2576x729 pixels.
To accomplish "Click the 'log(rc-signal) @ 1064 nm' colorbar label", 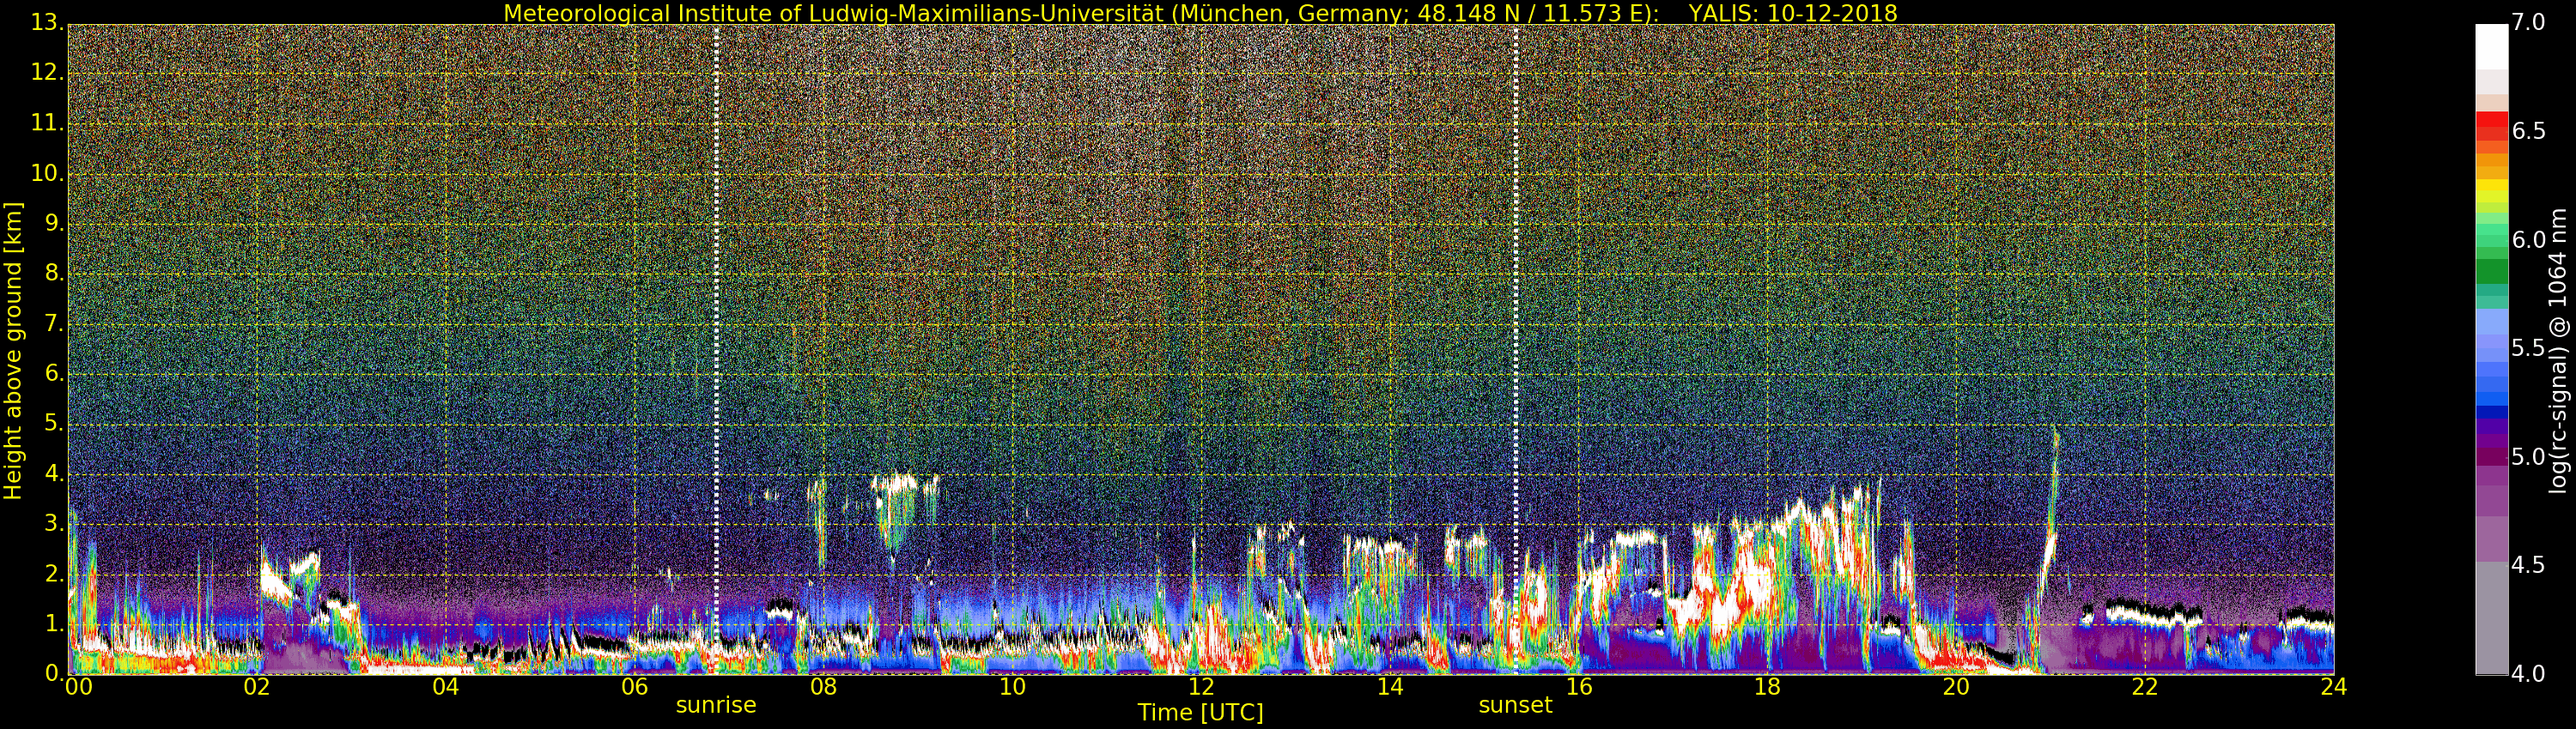I will (2558, 351).
